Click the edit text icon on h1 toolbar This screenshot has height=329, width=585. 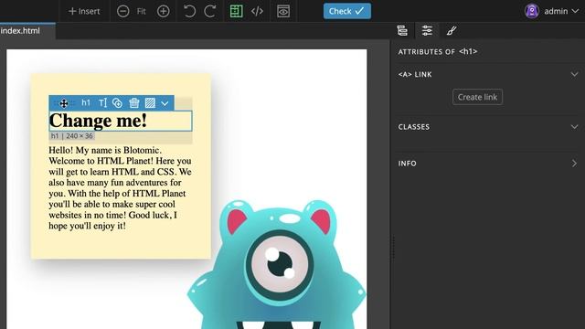pos(102,103)
